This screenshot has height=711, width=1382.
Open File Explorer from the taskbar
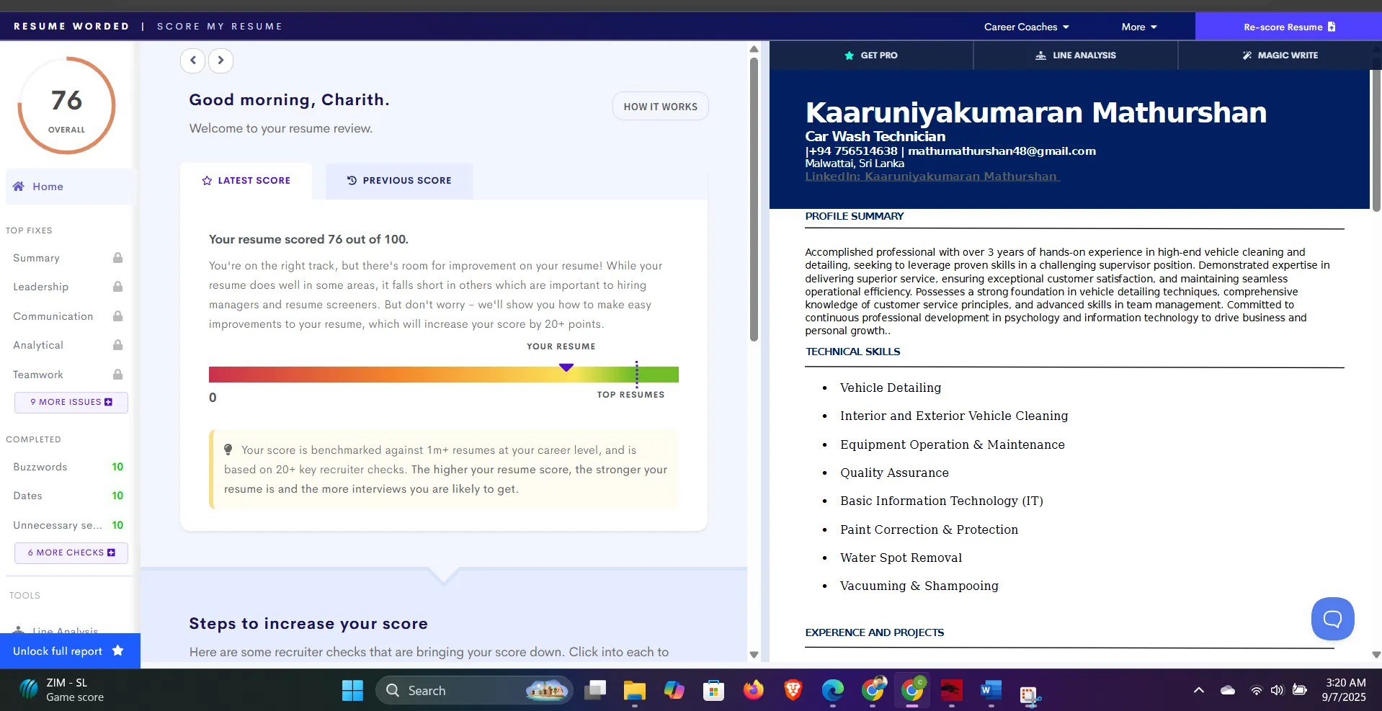(634, 691)
